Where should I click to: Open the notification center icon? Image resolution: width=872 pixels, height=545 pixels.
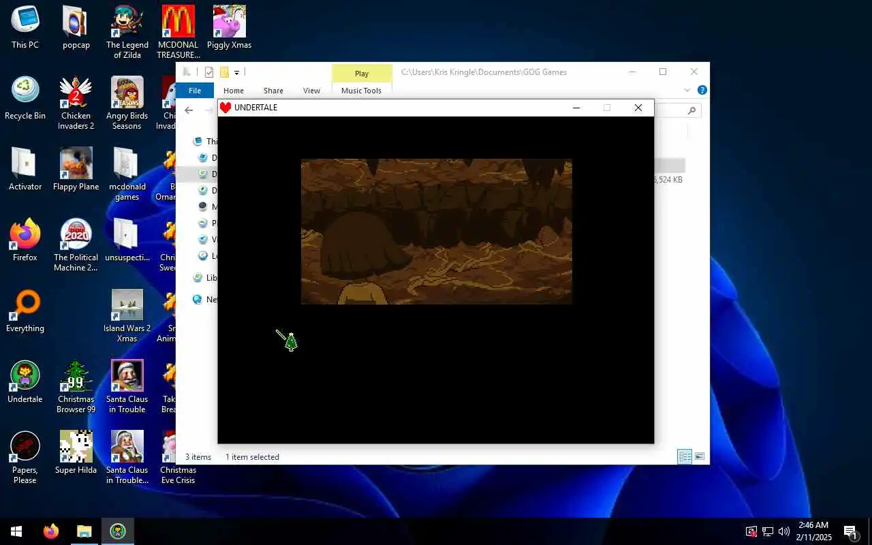pyautogui.click(x=850, y=531)
